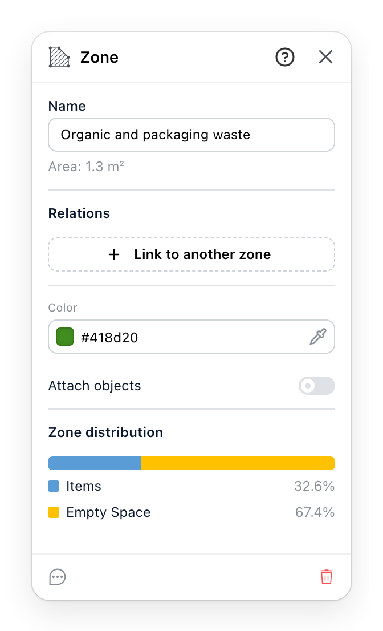
Task: Click the Zone distribution heading
Action: [105, 432]
